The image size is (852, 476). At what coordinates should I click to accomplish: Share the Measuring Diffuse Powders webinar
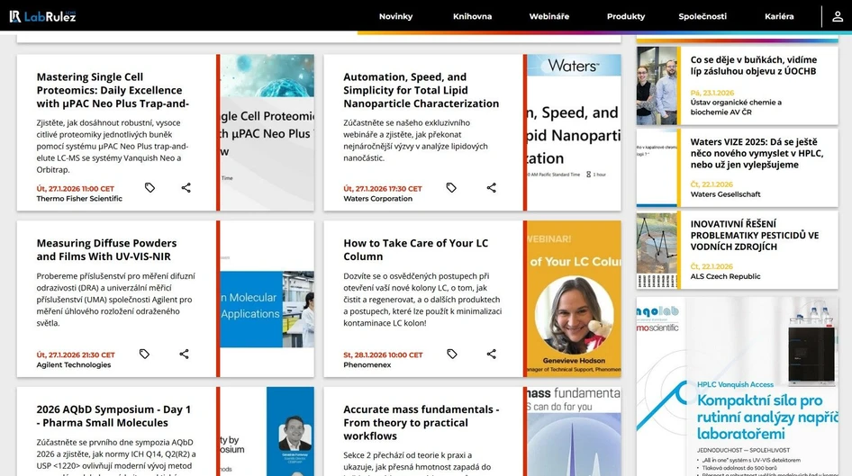click(x=184, y=355)
